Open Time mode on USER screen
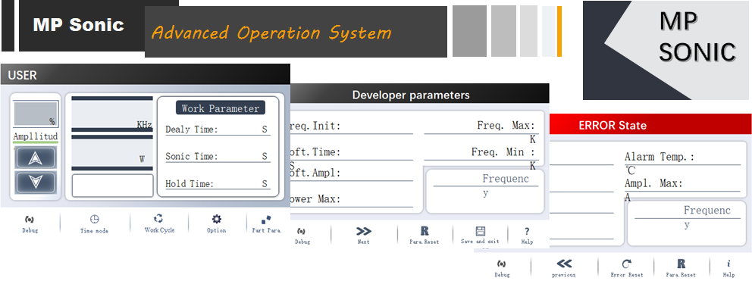Screen dimensions: 752x281 click(x=95, y=220)
